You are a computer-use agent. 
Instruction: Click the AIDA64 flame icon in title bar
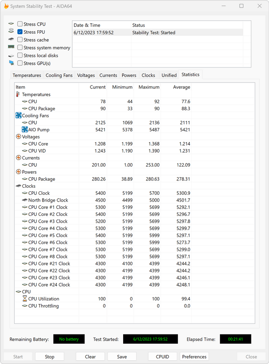[x=6, y=6]
